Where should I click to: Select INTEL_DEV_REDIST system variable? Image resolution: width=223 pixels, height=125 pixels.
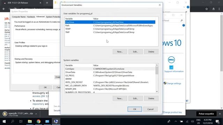110,82
